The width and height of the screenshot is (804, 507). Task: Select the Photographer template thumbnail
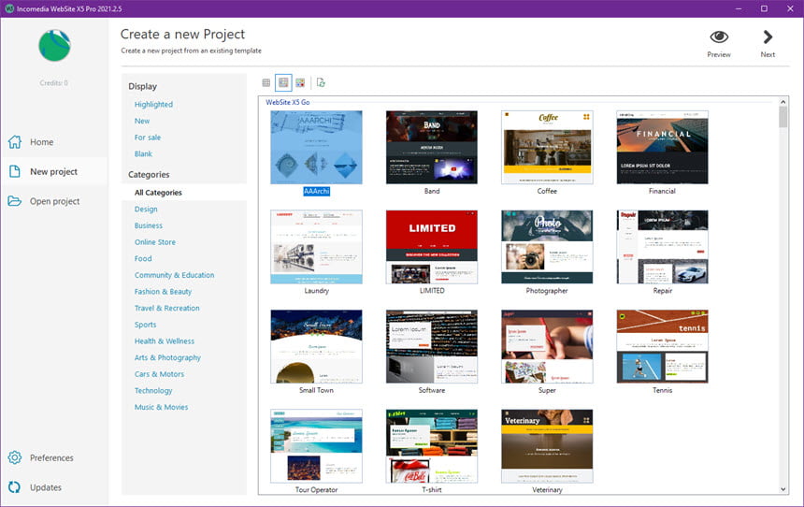click(x=547, y=247)
